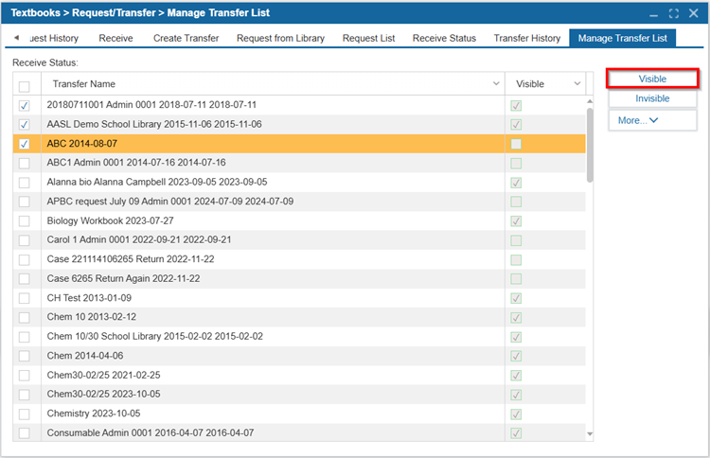Check the CH Test 2013-01-09 row checkbox
Image resolution: width=710 pixels, height=458 pixels.
24,298
